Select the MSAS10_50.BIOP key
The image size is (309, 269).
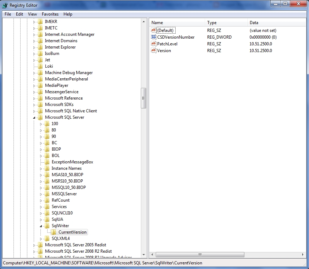[x=67, y=175]
